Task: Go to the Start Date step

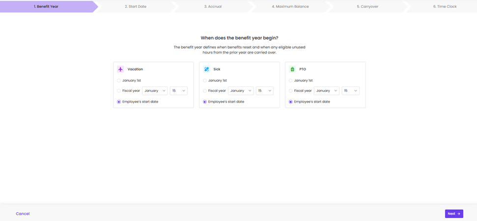Action: (136, 6)
